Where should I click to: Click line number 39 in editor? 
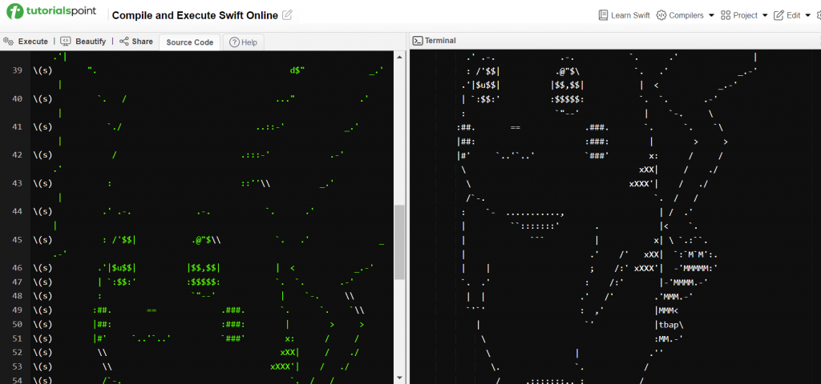[x=16, y=70]
